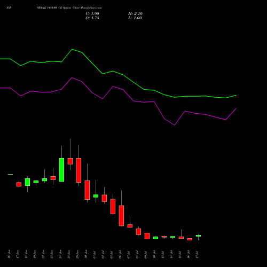This screenshot has height=267, width=267.
Task: Select the '01 Jul' date label
Action: pos(95,254)
